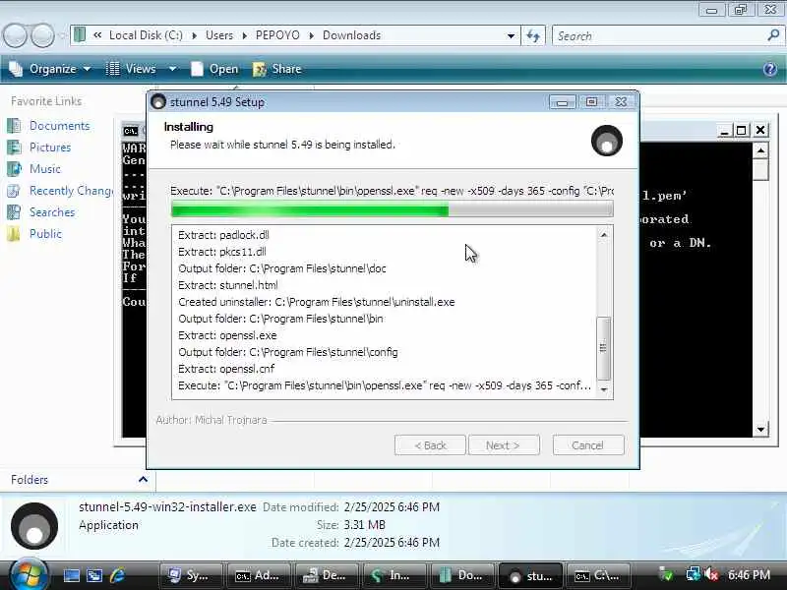The height and width of the screenshot is (590, 787).
Task: Click stunnel logo in installer header
Action: click(607, 141)
